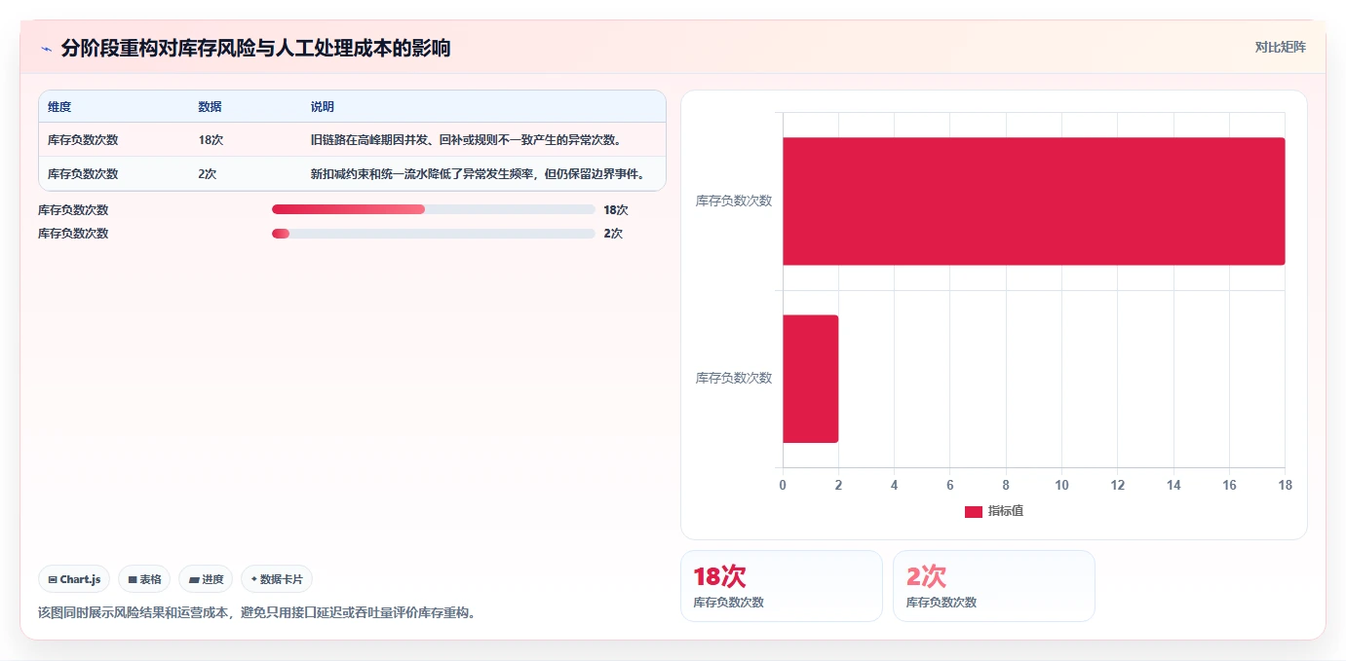
Task: Click the x-axis tick labeled 10
Action: click(x=1061, y=485)
